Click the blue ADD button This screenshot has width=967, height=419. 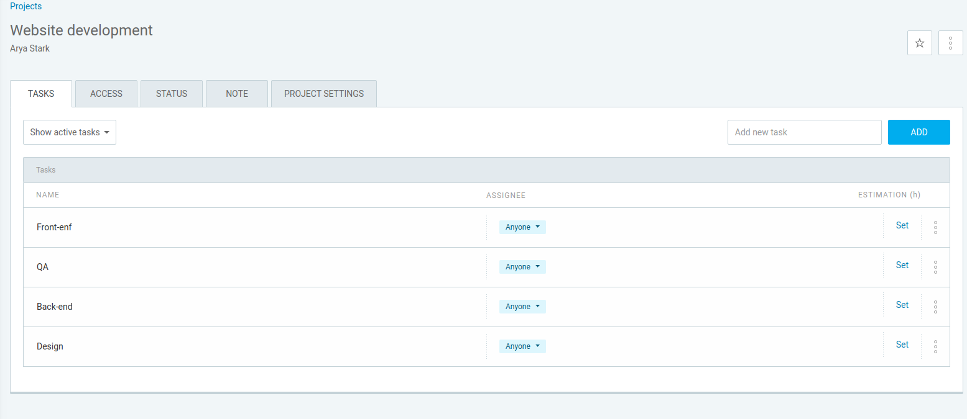919,132
